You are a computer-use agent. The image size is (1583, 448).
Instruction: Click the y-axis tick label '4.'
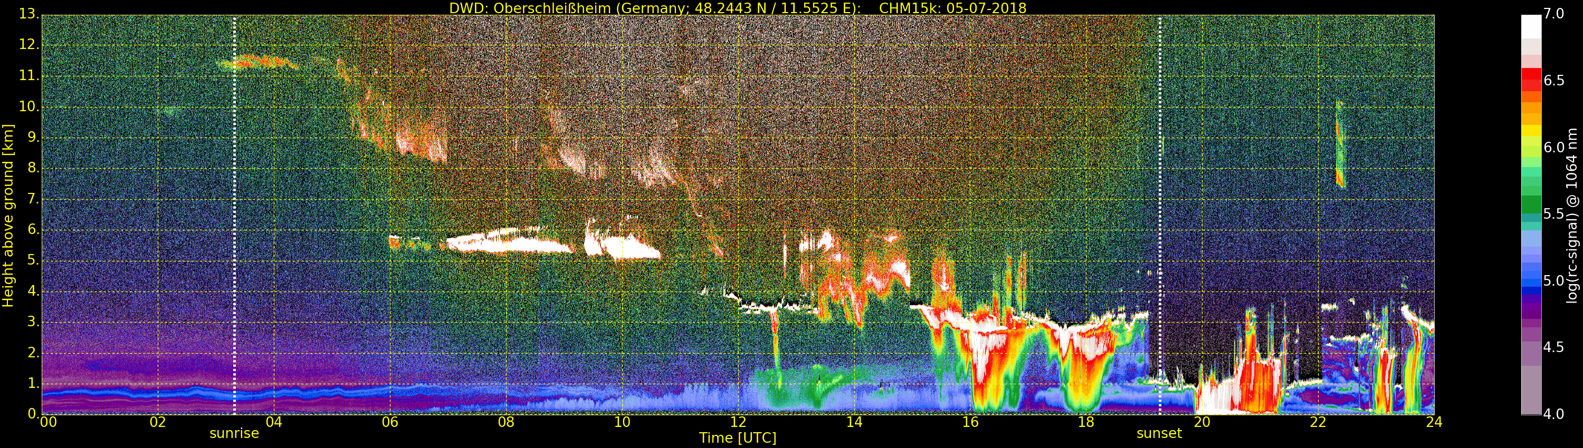[x=33, y=291]
